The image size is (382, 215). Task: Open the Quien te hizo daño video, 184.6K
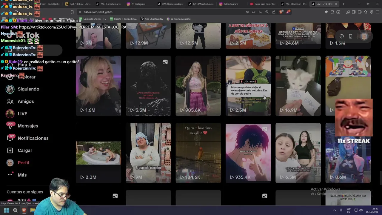(198, 153)
